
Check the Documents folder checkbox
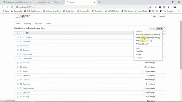coord(18,54)
